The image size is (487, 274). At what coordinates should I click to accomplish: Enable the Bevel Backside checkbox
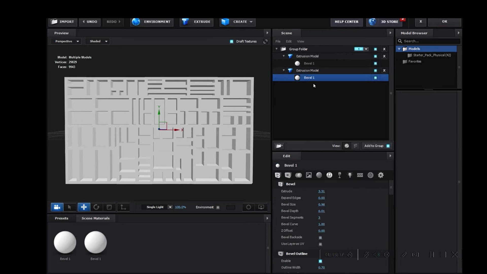(320, 237)
